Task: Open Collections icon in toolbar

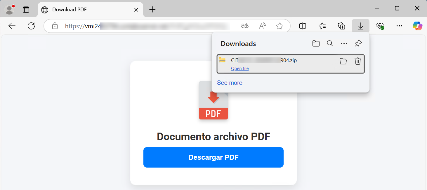Action: coord(341,26)
